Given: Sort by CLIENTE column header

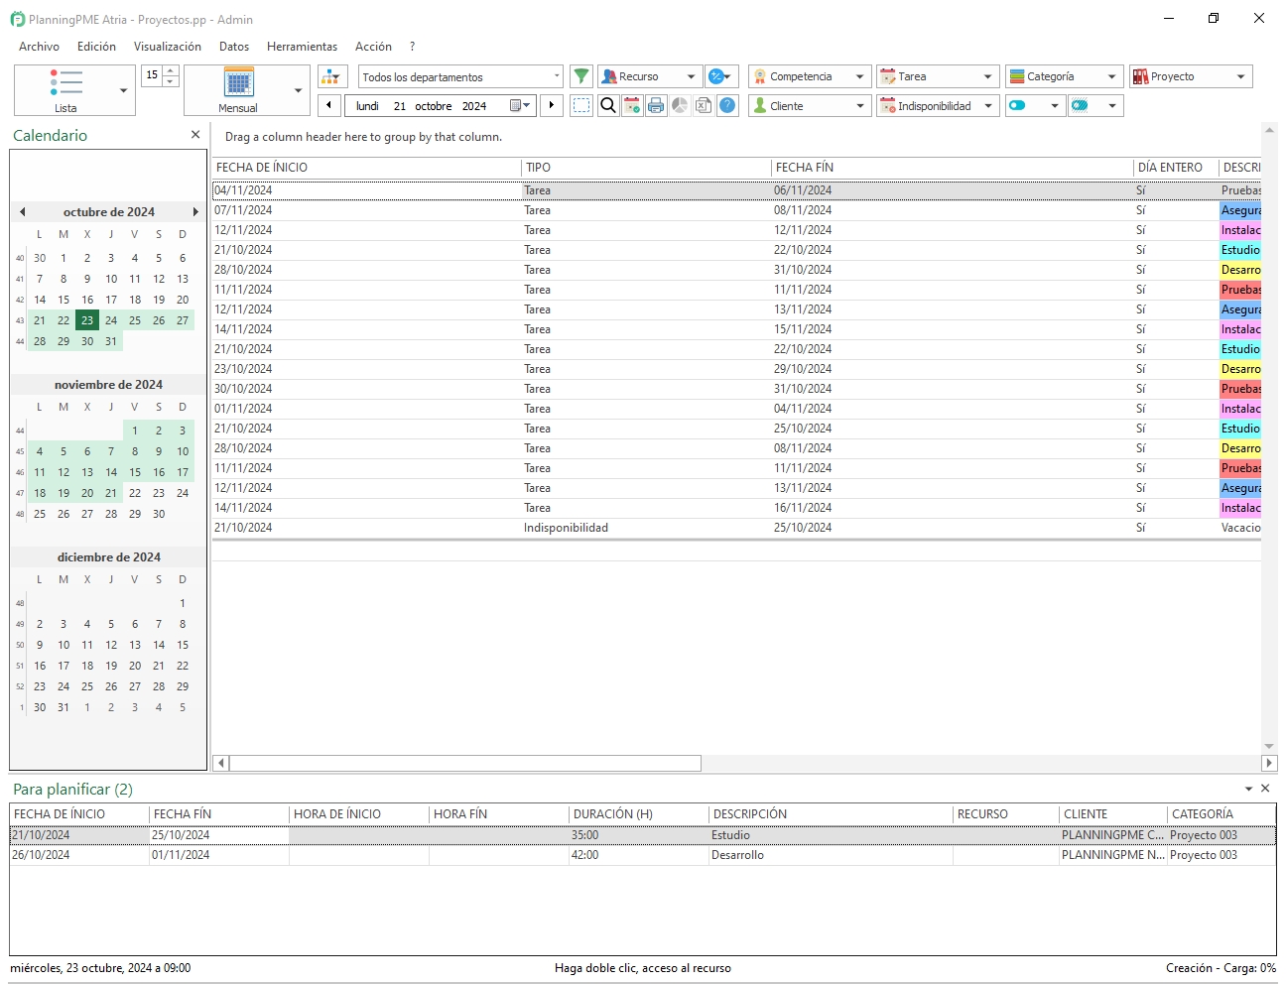Looking at the screenshot, I should click(x=1113, y=813).
